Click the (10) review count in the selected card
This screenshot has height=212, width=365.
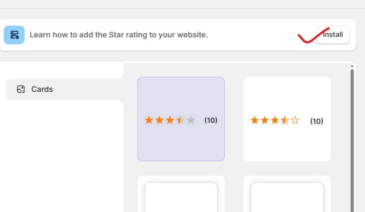click(x=211, y=120)
